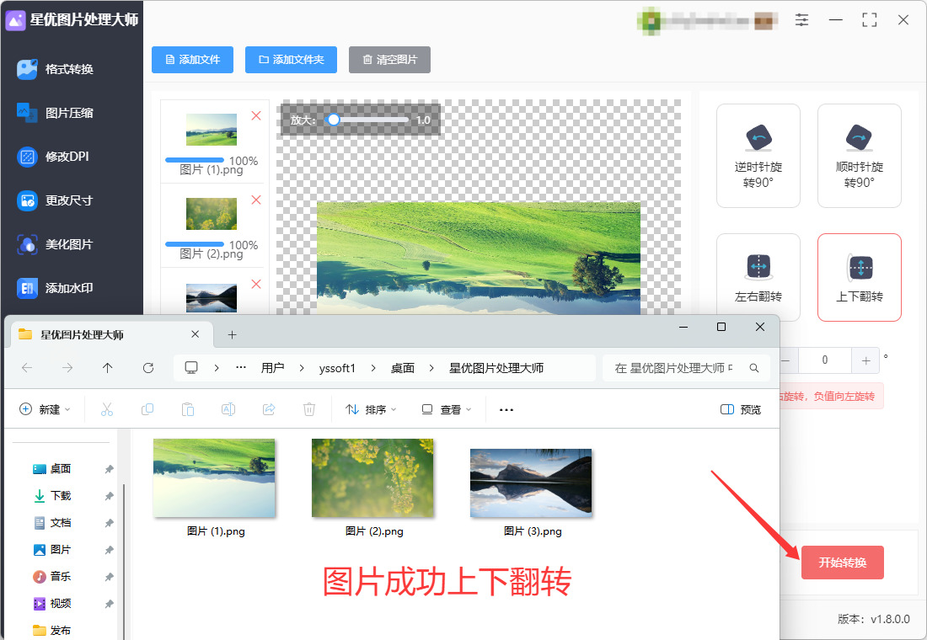Select 图片压缩 sidebar option

click(x=55, y=113)
